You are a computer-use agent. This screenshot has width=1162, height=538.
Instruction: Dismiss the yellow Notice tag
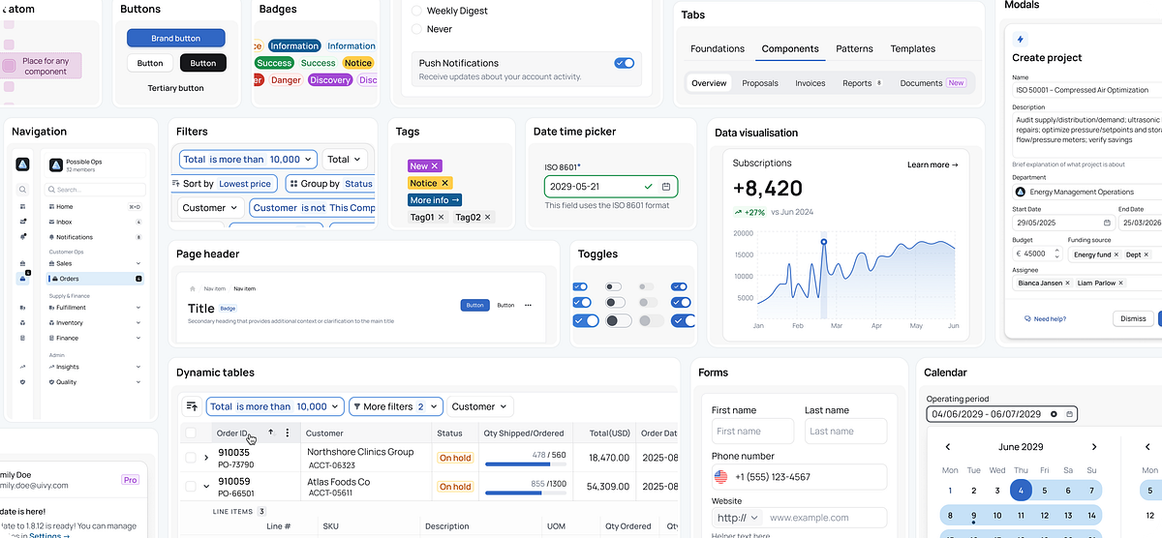(x=444, y=183)
